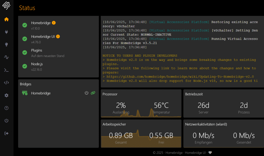Click the © 2025 copyright text in the footer

point(158,153)
